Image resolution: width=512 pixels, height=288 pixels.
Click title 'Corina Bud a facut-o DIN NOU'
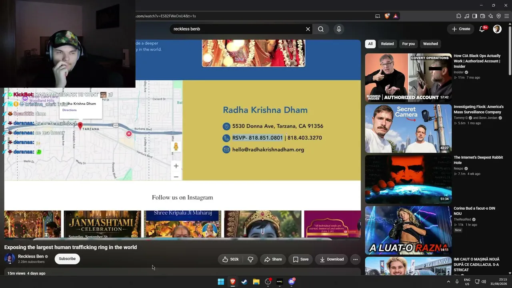click(x=474, y=211)
